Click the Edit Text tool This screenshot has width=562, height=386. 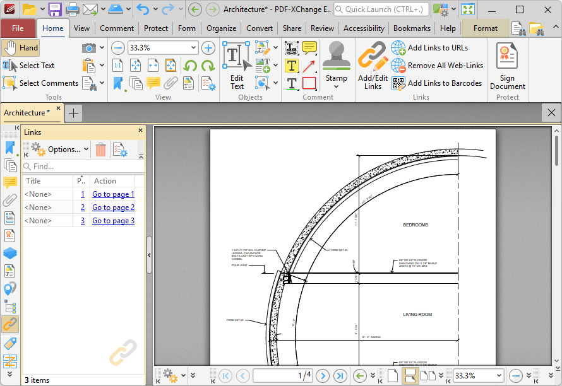tap(237, 66)
